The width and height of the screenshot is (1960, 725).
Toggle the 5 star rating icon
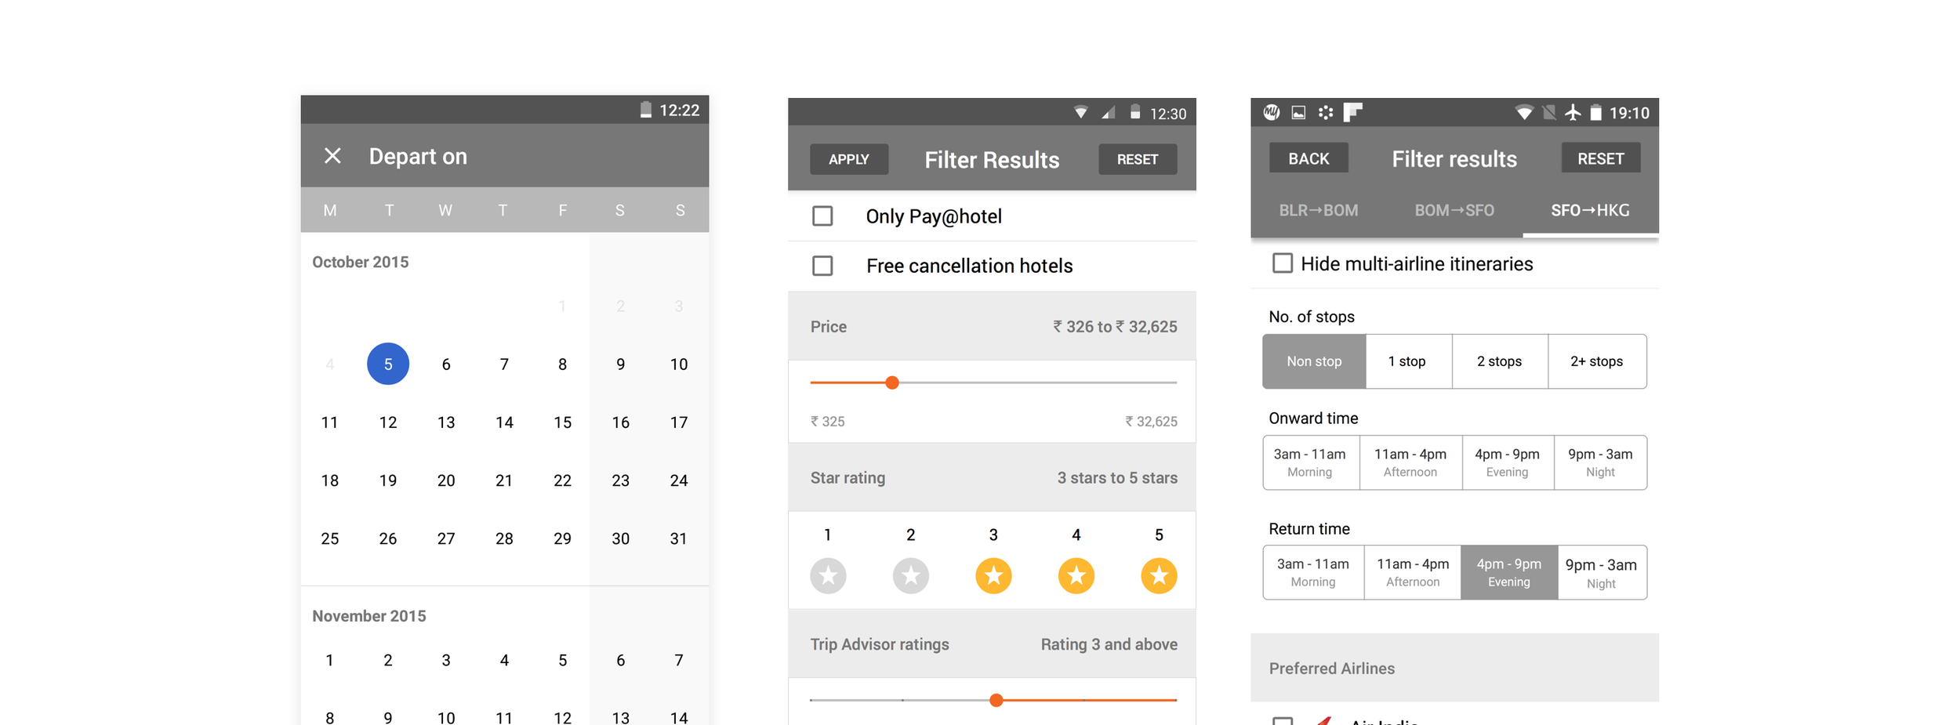[x=1159, y=576]
